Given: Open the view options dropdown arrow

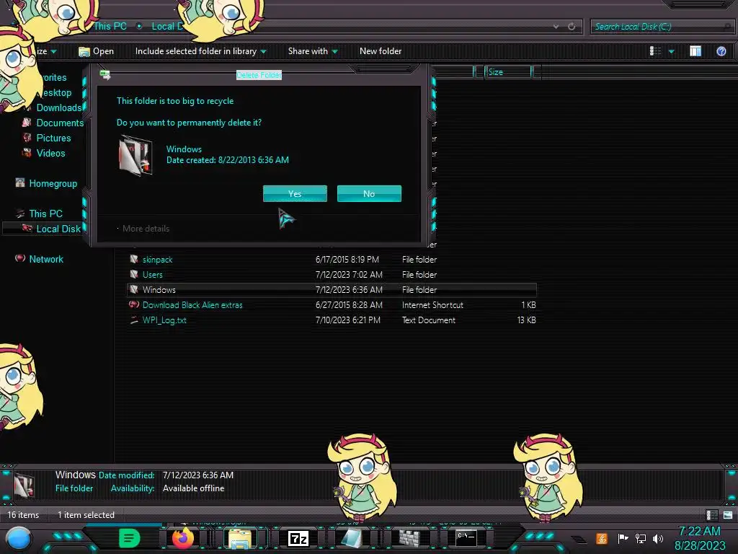Looking at the screenshot, I should pyautogui.click(x=672, y=51).
